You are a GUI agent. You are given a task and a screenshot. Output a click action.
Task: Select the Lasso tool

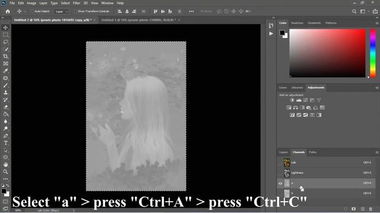[x=5, y=42]
